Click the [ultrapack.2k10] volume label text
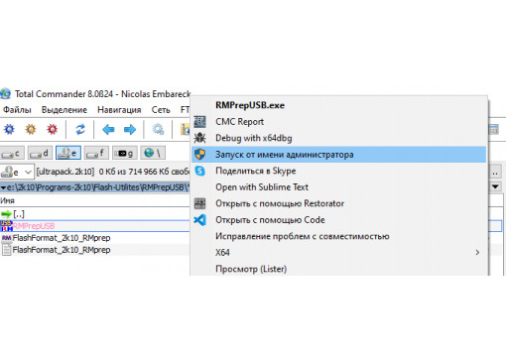This screenshot has height=361, width=506. (65, 172)
